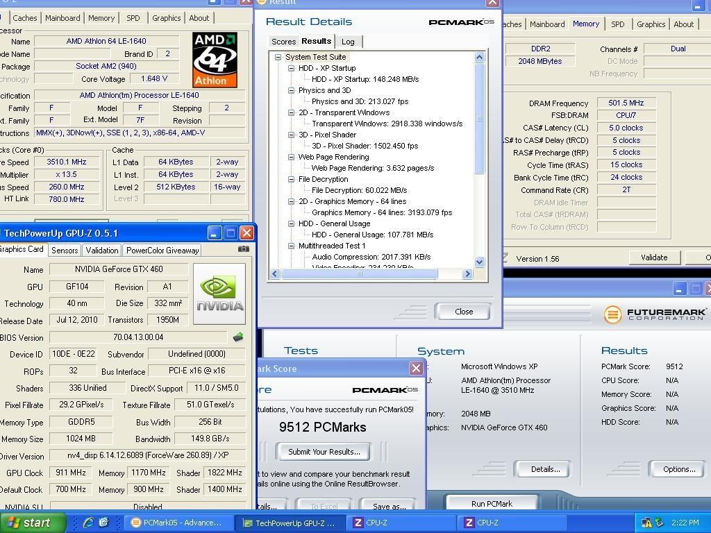
Task: Open Caches tab in left CPU-Z
Action: click(25, 18)
